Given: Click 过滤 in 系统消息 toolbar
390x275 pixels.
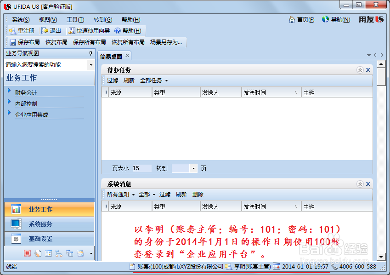Looking at the screenshot, I should click(x=165, y=195).
